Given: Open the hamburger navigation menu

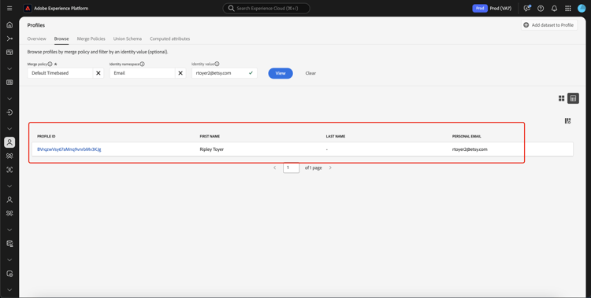Looking at the screenshot, I should coord(9,9).
